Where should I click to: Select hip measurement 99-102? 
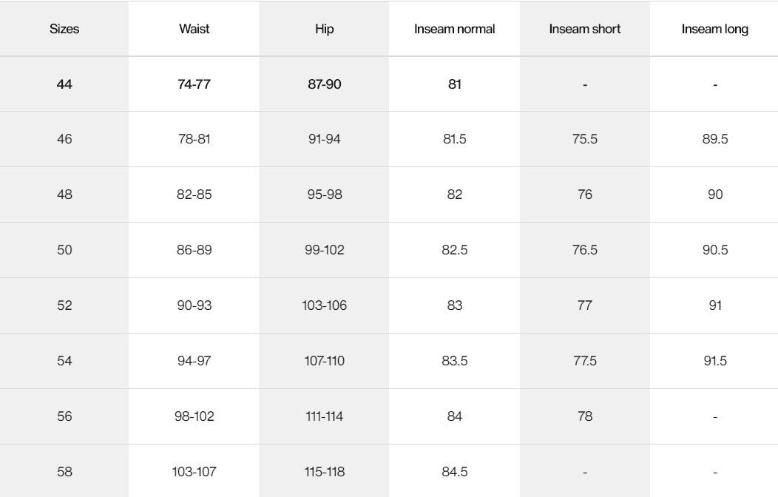[x=324, y=250]
